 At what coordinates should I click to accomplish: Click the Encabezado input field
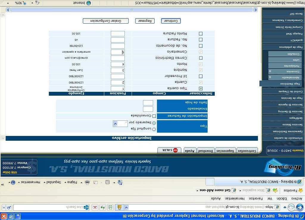click(x=148, y=109)
